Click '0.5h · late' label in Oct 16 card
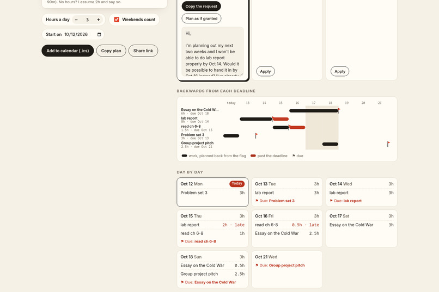Screen dimensions: 439x292 (306, 225)
